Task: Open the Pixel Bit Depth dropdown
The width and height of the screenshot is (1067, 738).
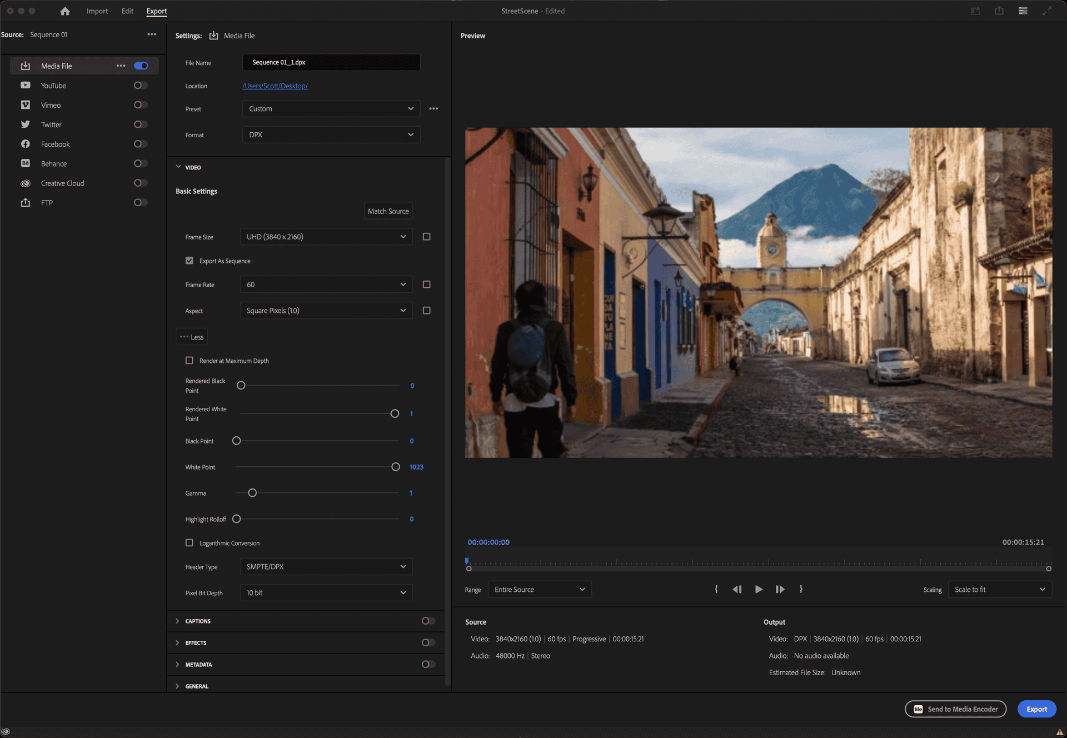Action: coord(326,593)
